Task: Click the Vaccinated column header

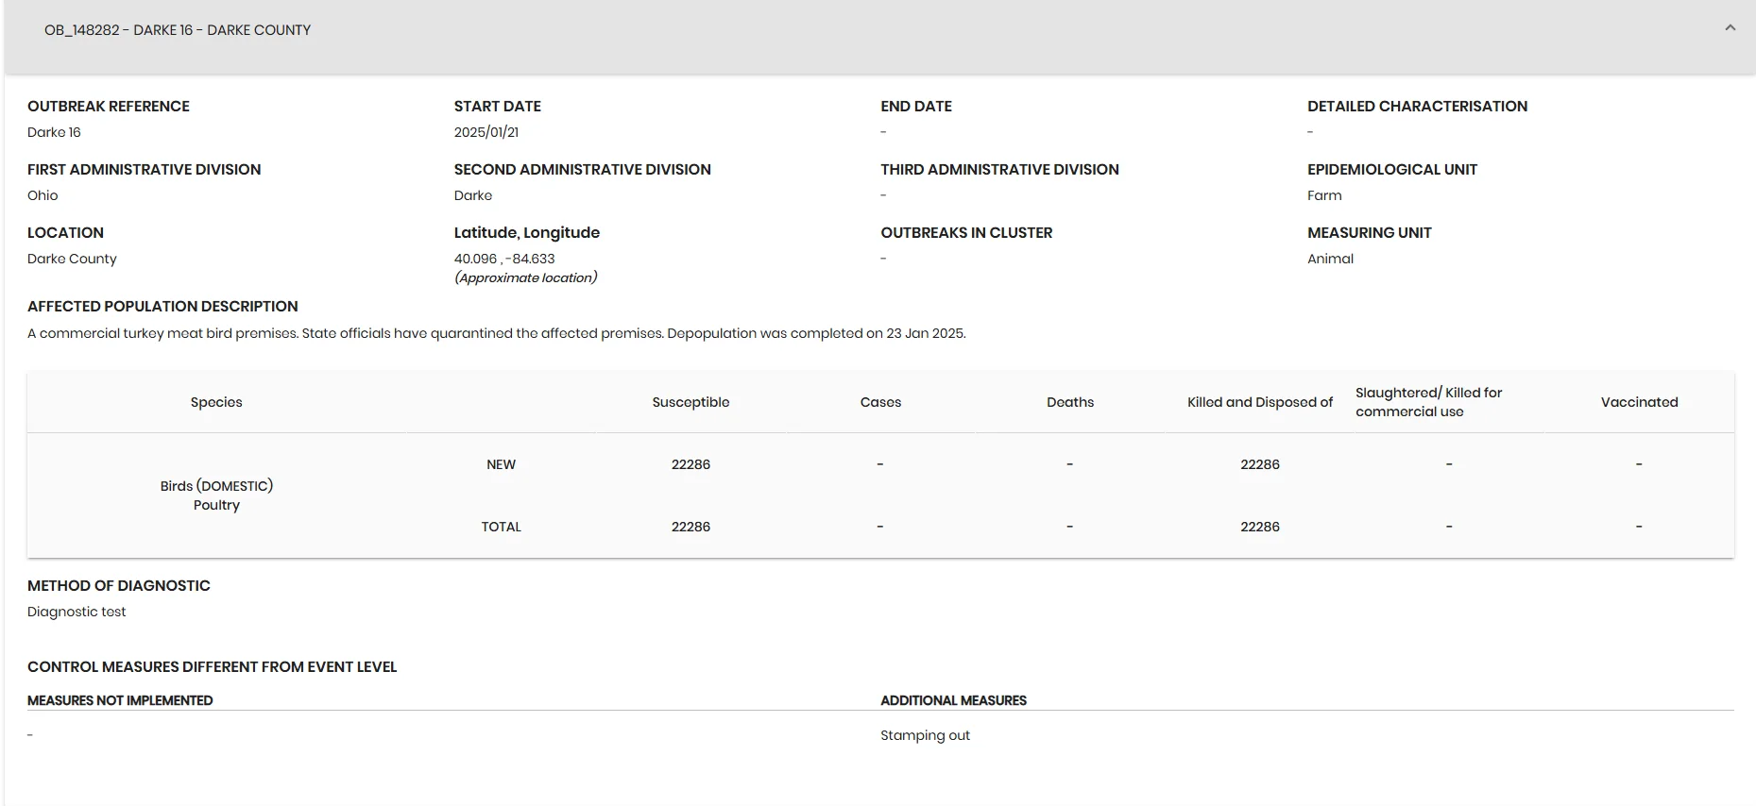Action: pos(1639,402)
